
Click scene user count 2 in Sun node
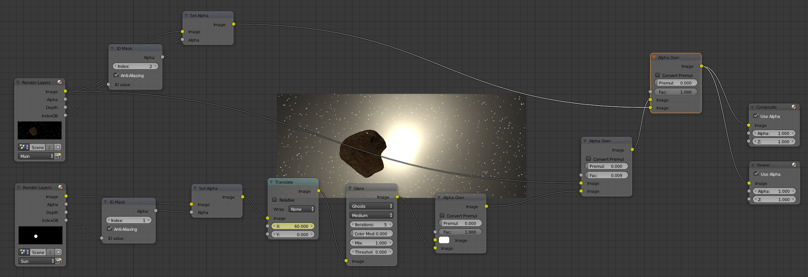pos(50,252)
